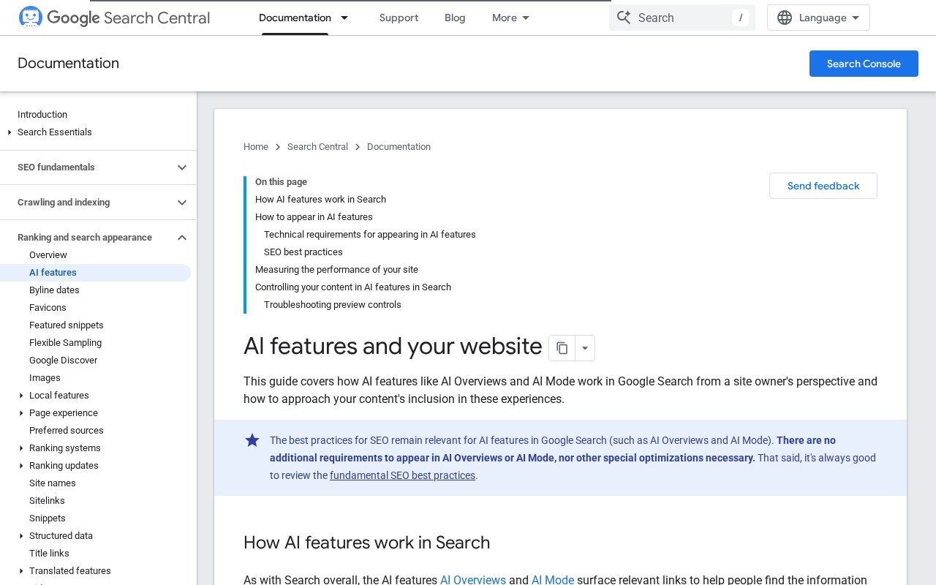Open the Documentation tab
This screenshot has height=585, width=936.
tap(295, 18)
